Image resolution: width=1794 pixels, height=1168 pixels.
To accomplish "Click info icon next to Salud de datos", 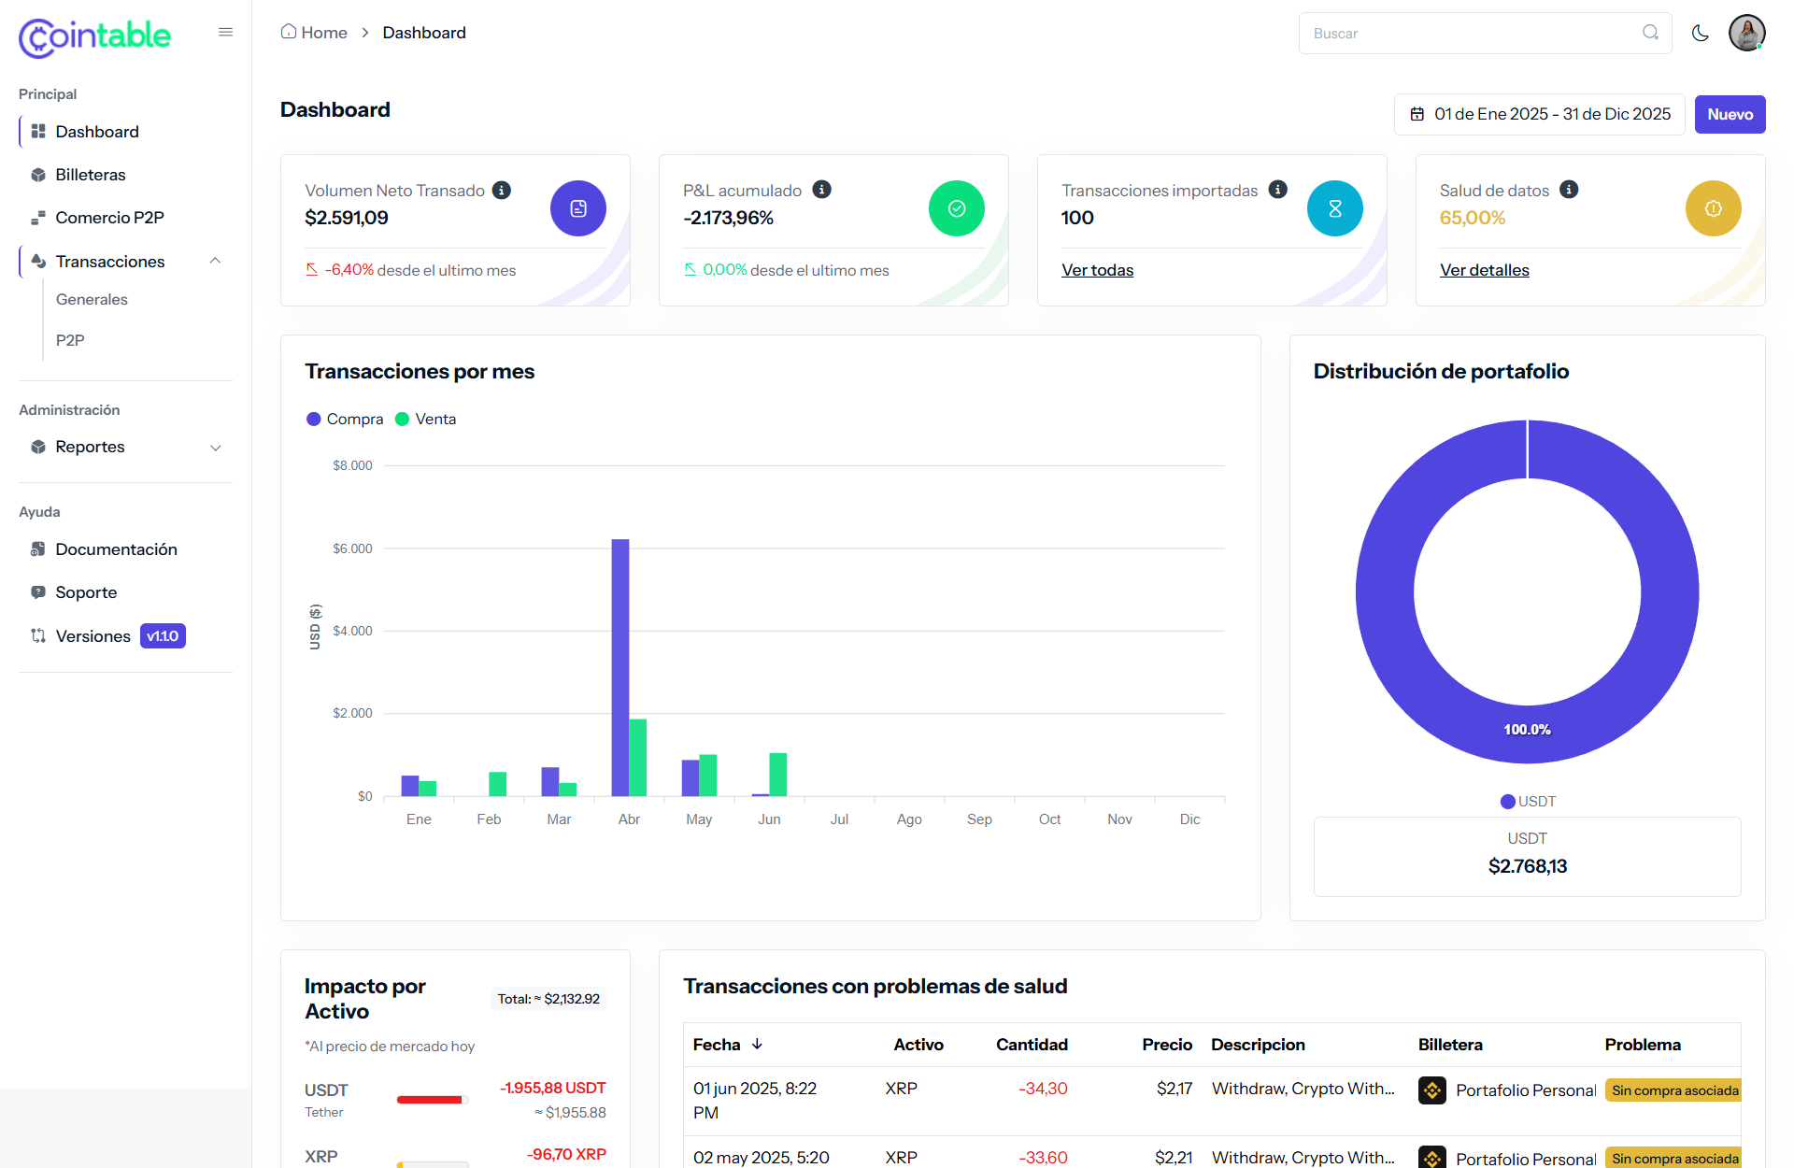I will 1569,190.
